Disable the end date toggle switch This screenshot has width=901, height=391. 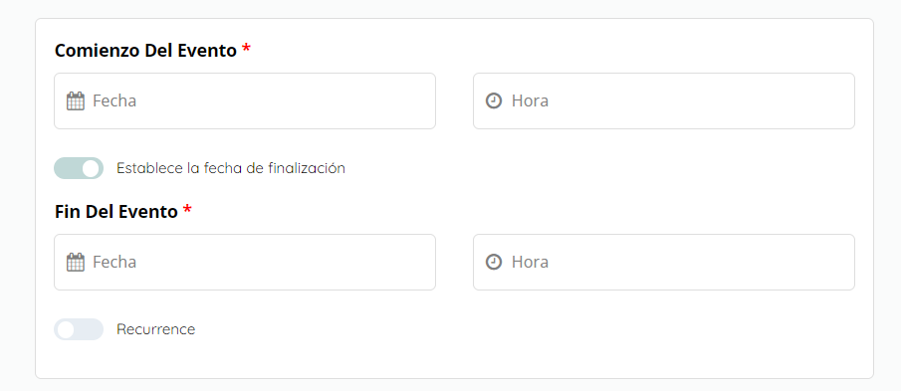coord(79,168)
